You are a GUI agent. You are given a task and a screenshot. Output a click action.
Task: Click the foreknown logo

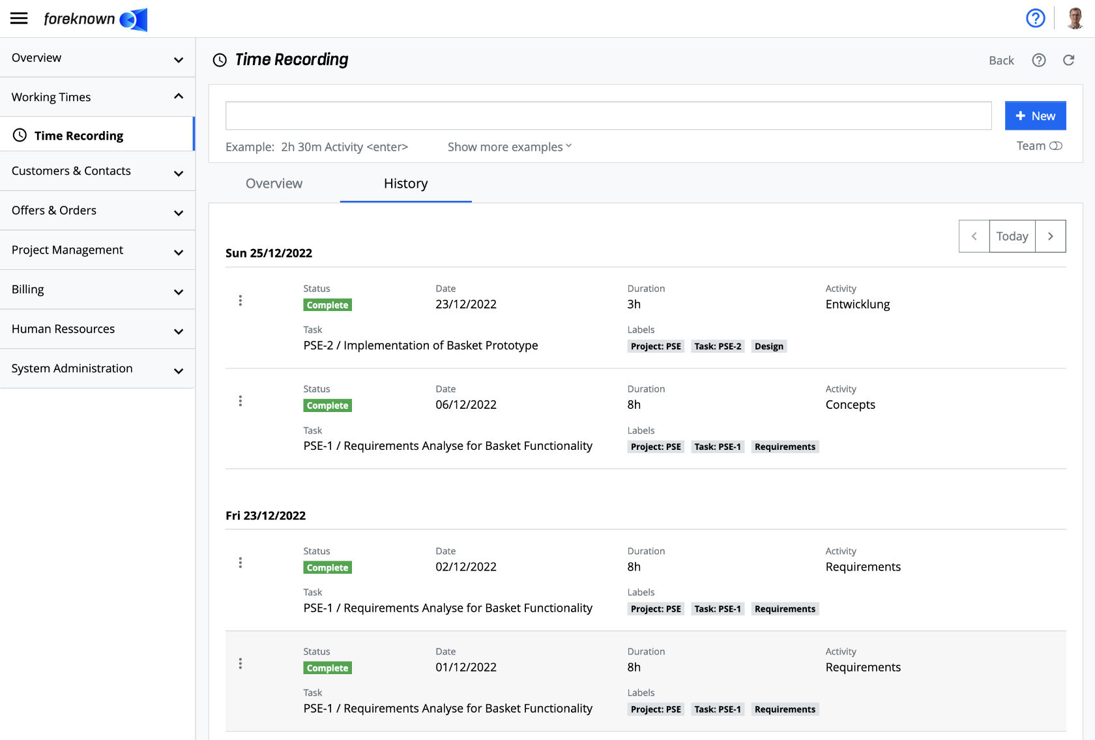95,19
